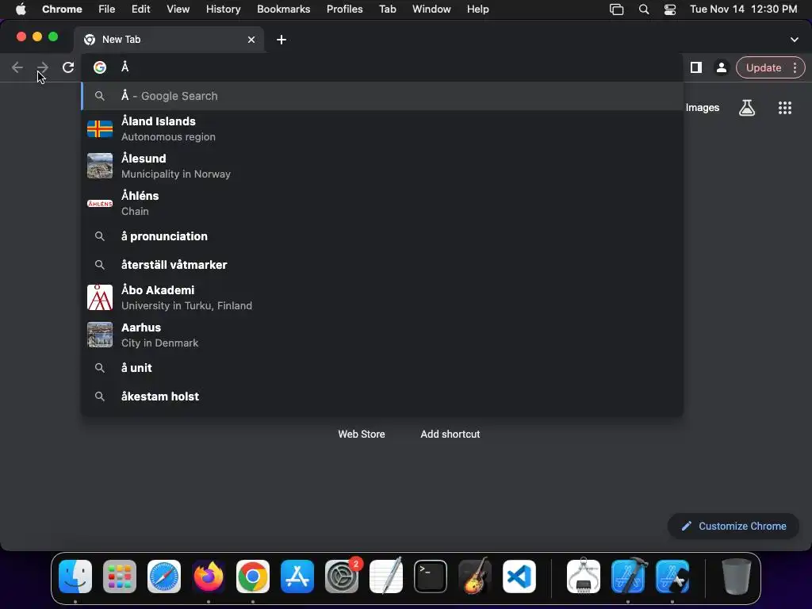Click the Google icon in address bar
The image size is (812, 609).
(100, 67)
